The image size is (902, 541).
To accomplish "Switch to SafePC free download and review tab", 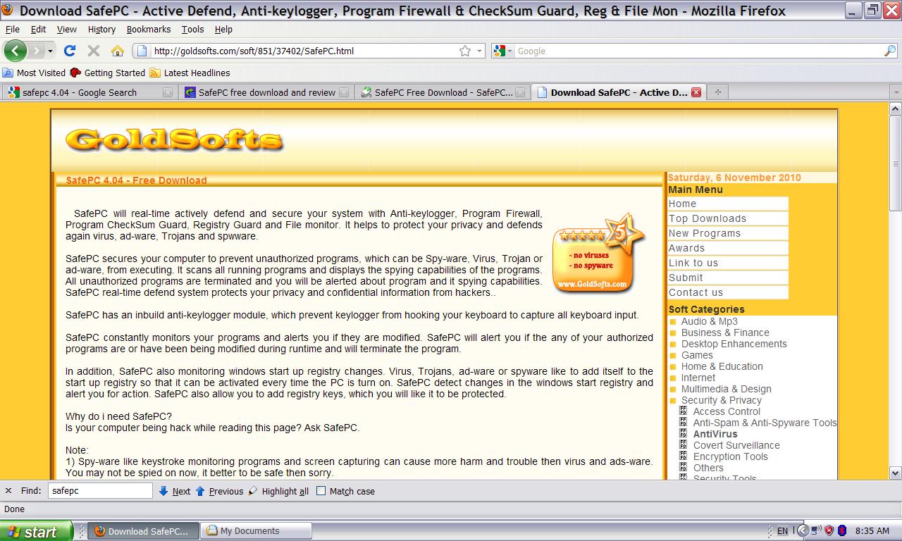I will point(266,92).
